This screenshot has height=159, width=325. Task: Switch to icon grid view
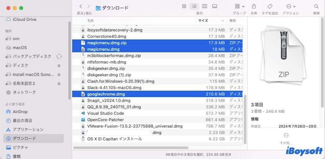pos(184,6)
